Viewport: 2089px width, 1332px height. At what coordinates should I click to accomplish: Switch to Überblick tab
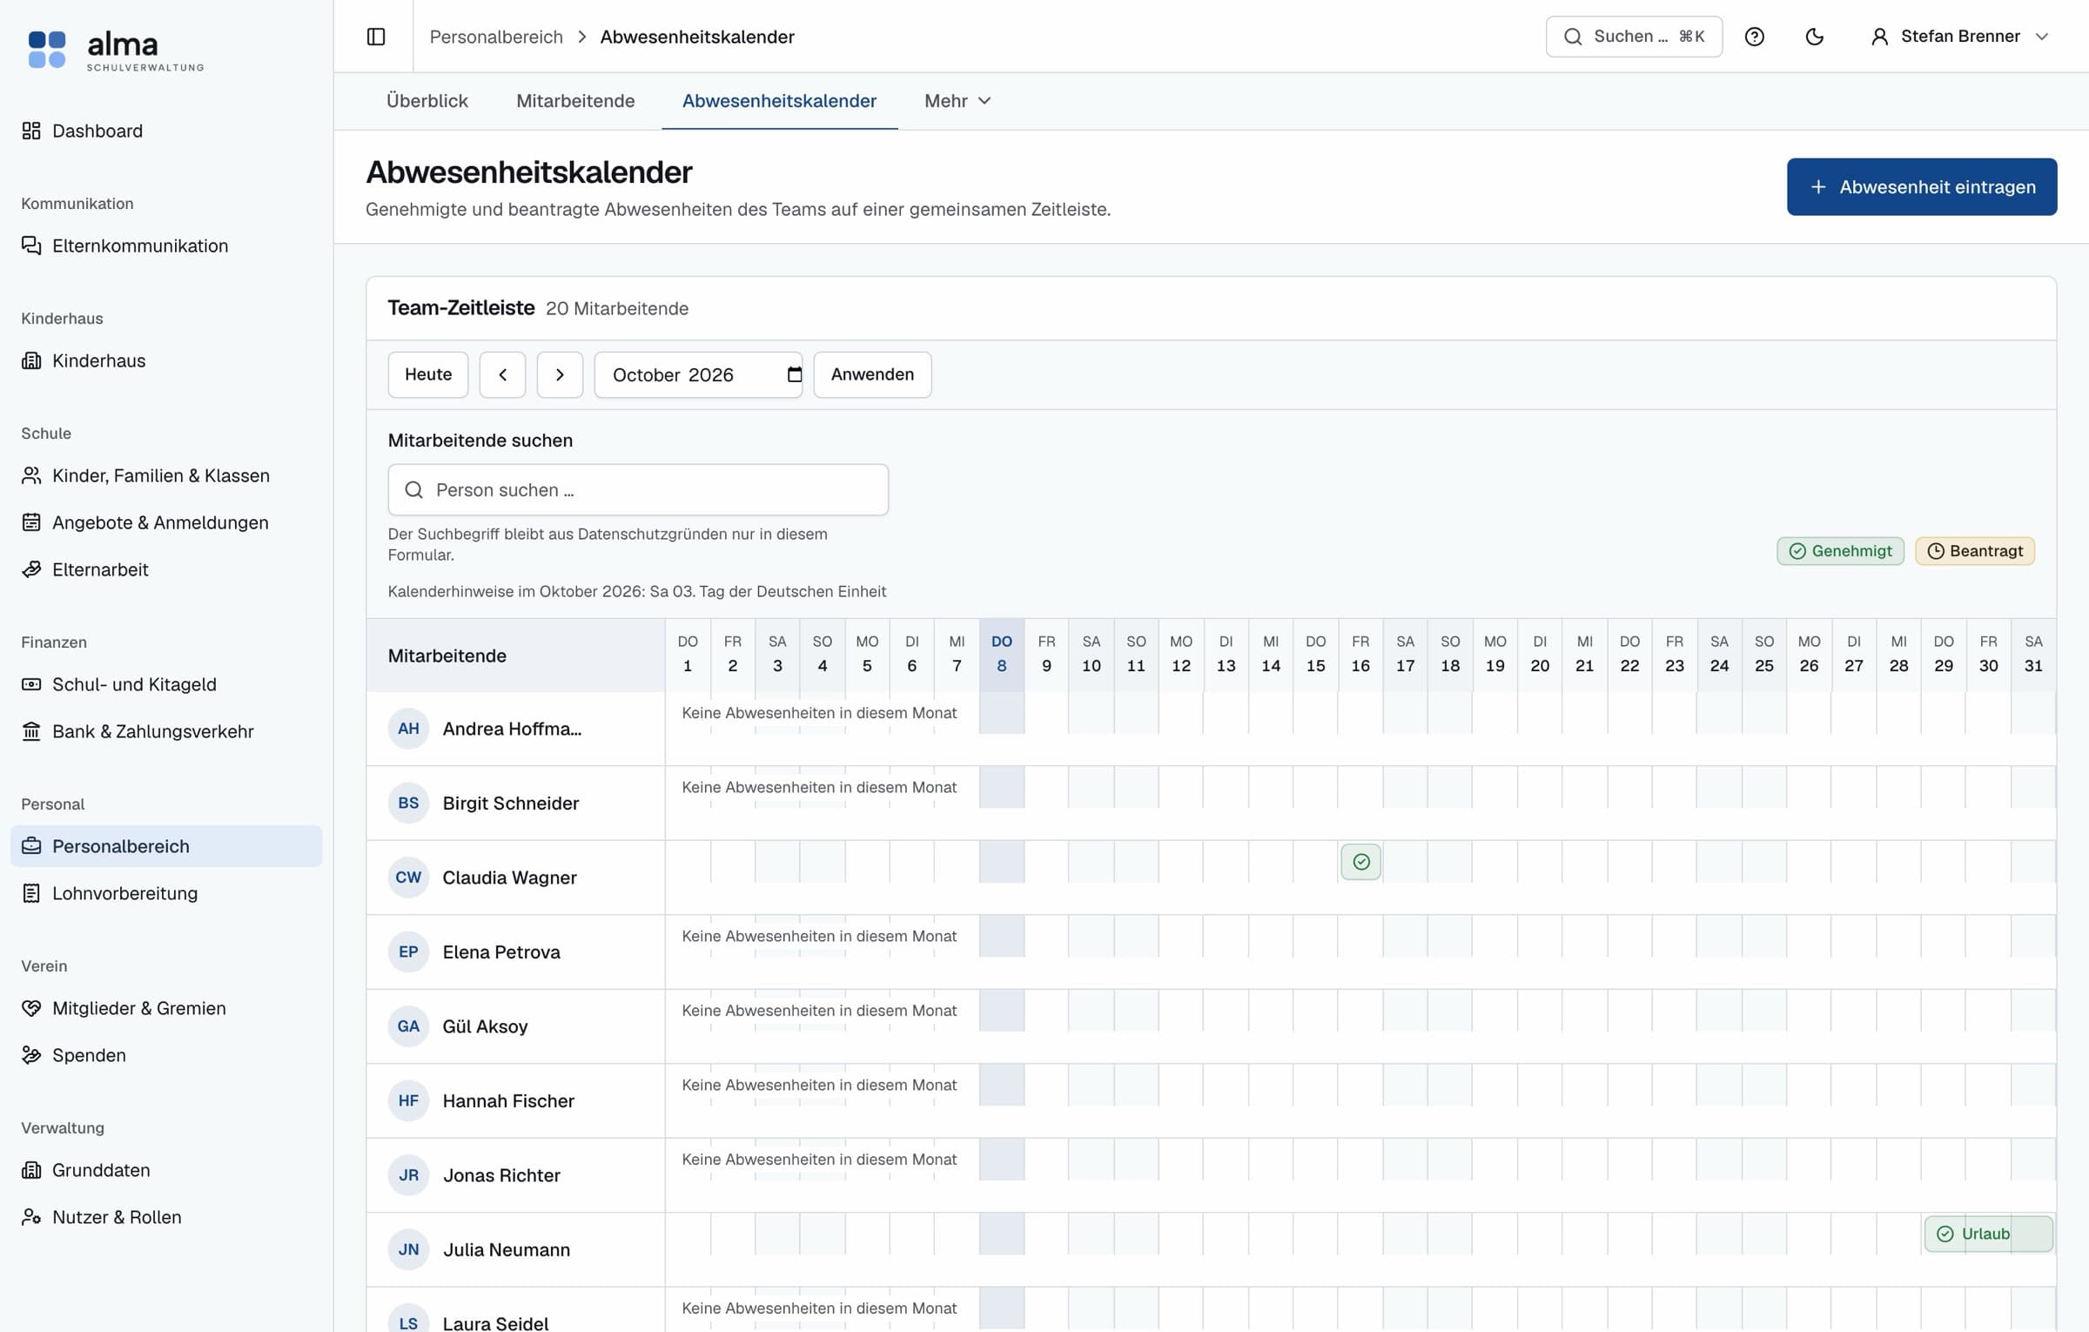427,101
